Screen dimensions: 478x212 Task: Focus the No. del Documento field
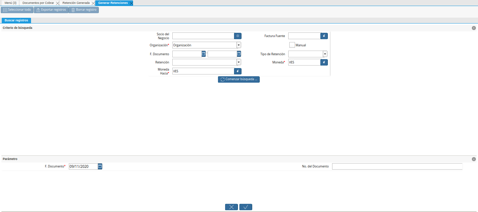pos(397,166)
